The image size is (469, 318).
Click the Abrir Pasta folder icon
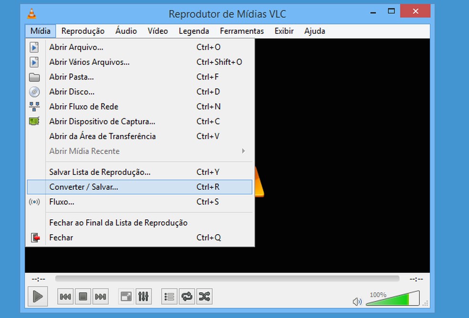tap(34, 77)
